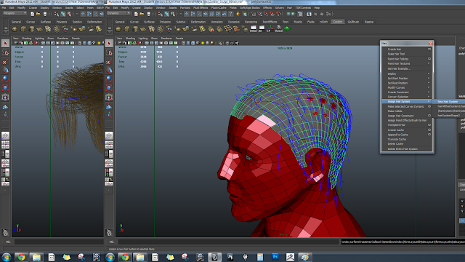Open the Polygons menu set dropdown in left window
465x262 pixels.
click(15, 13)
